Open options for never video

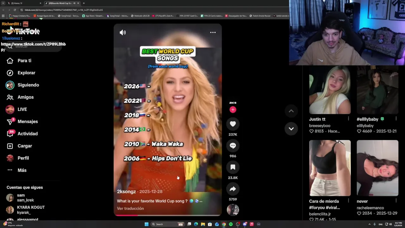click(x=396, y=201)
